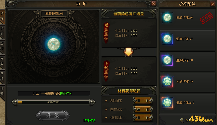Screen dimensions: 217x125
Task: Click the 450/7300 fragment progress bar
Action: click(53, 102)
